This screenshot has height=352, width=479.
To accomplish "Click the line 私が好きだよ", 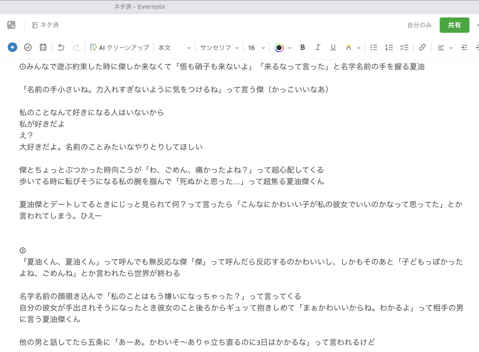I will [42, 124].
